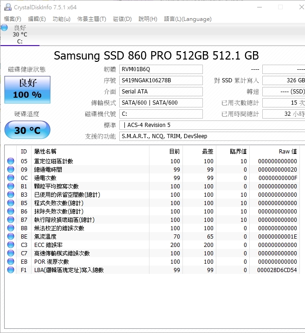Click the 目前 column header
The width and height of the screenshot is (305, 333).
(166, 152)
